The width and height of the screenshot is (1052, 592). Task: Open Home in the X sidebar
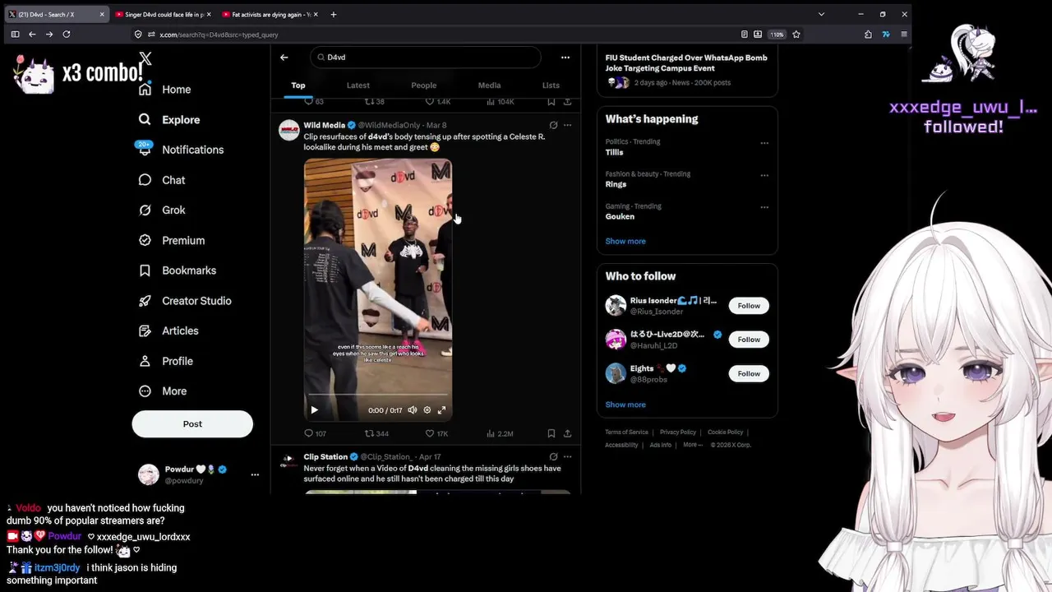pyautogui.click(x=165, y=90)
